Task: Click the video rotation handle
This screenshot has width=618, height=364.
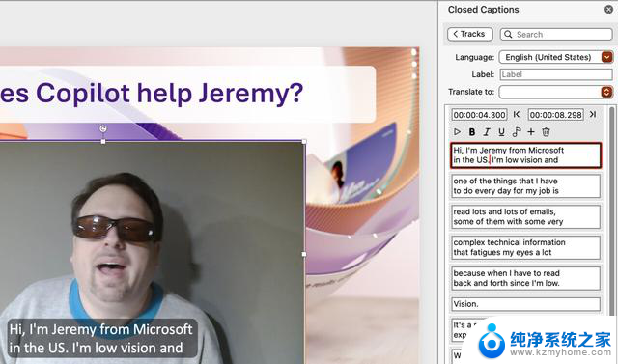Action: coord(103,128)
